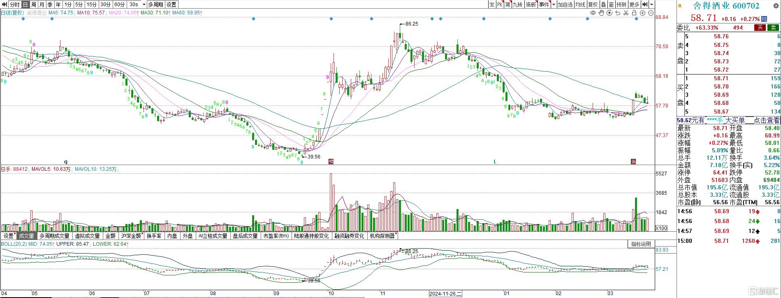This screenshot has height=298, width=781.
Task: Click the red 榜 marker on timeline
Action: (x=331, y=162)
